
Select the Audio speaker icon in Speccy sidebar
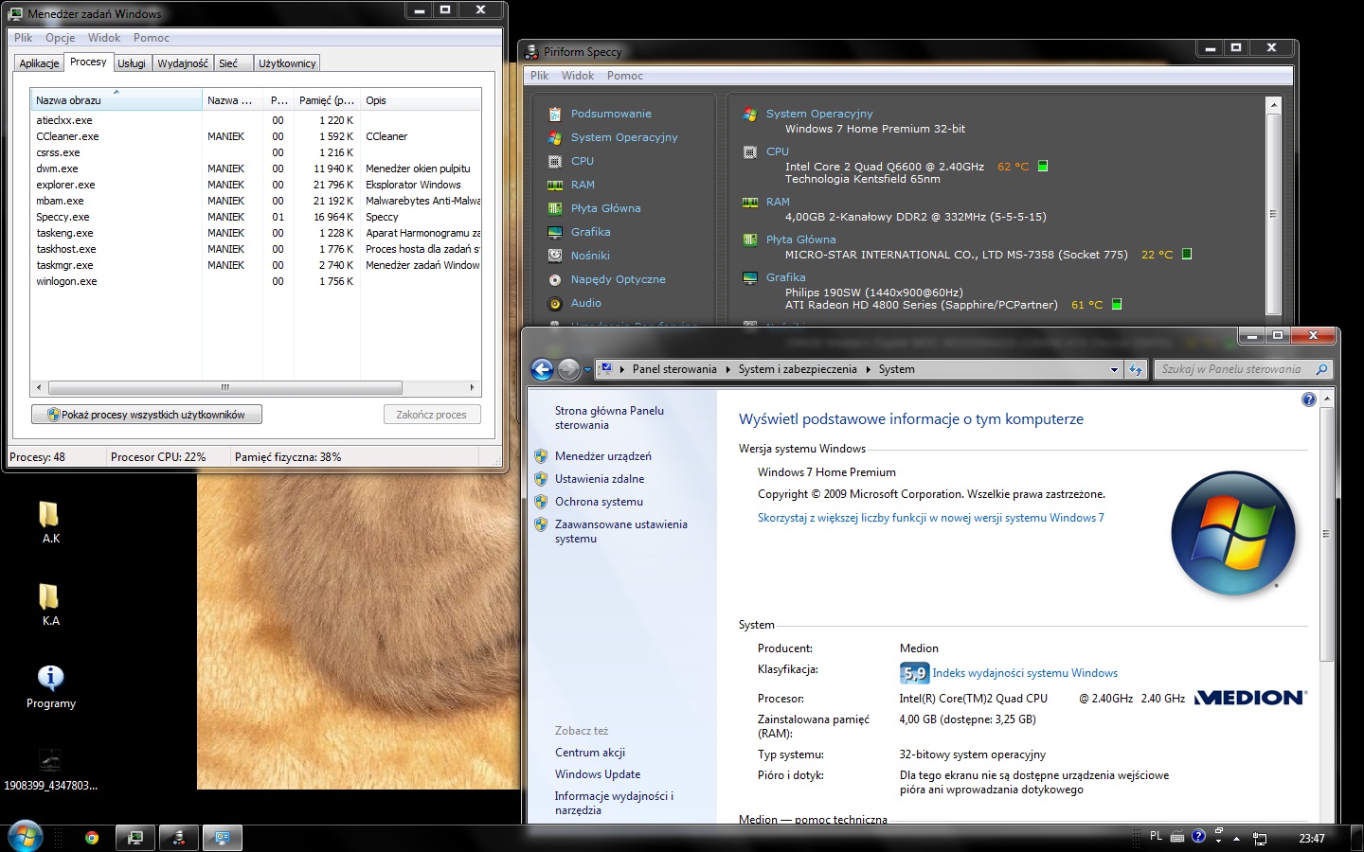(555, 303)
